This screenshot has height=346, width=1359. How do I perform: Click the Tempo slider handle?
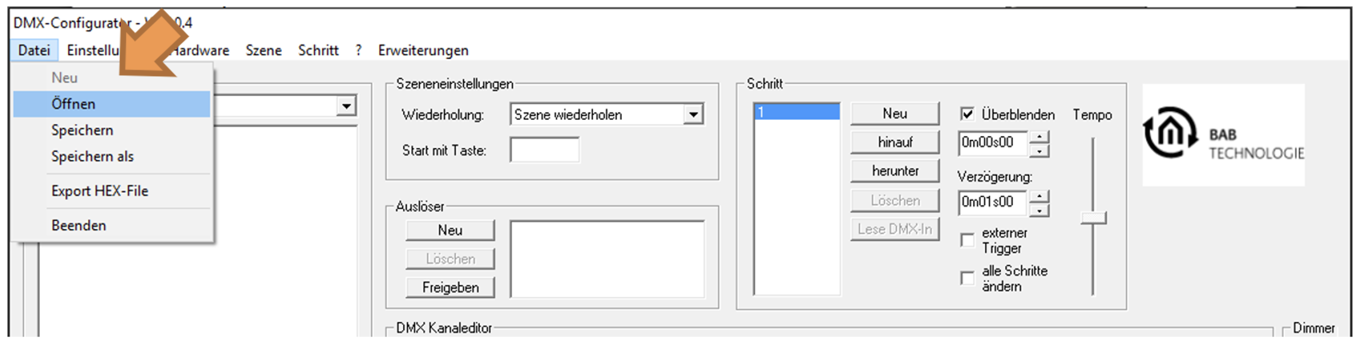pyautogui.click(x=1093, y=218)
